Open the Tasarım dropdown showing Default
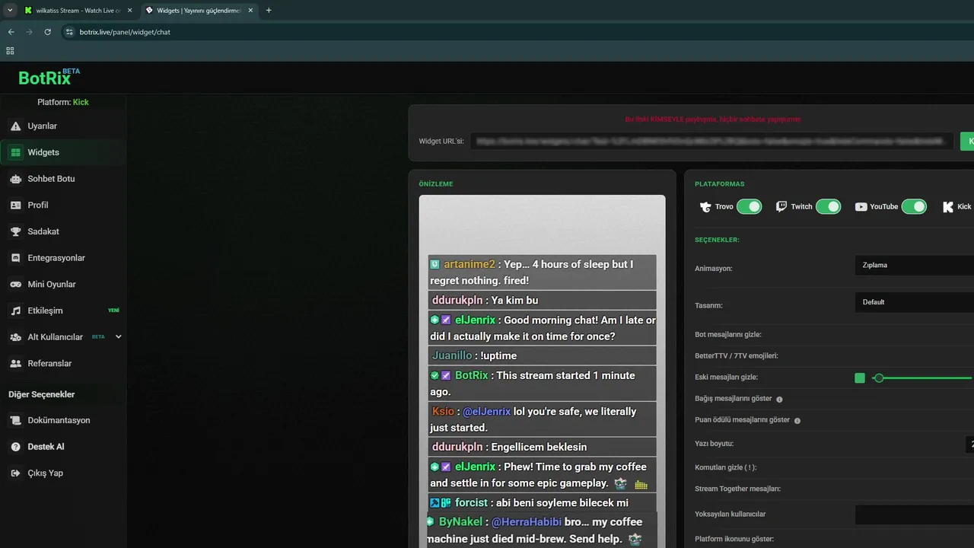 [x=914, y=302]
